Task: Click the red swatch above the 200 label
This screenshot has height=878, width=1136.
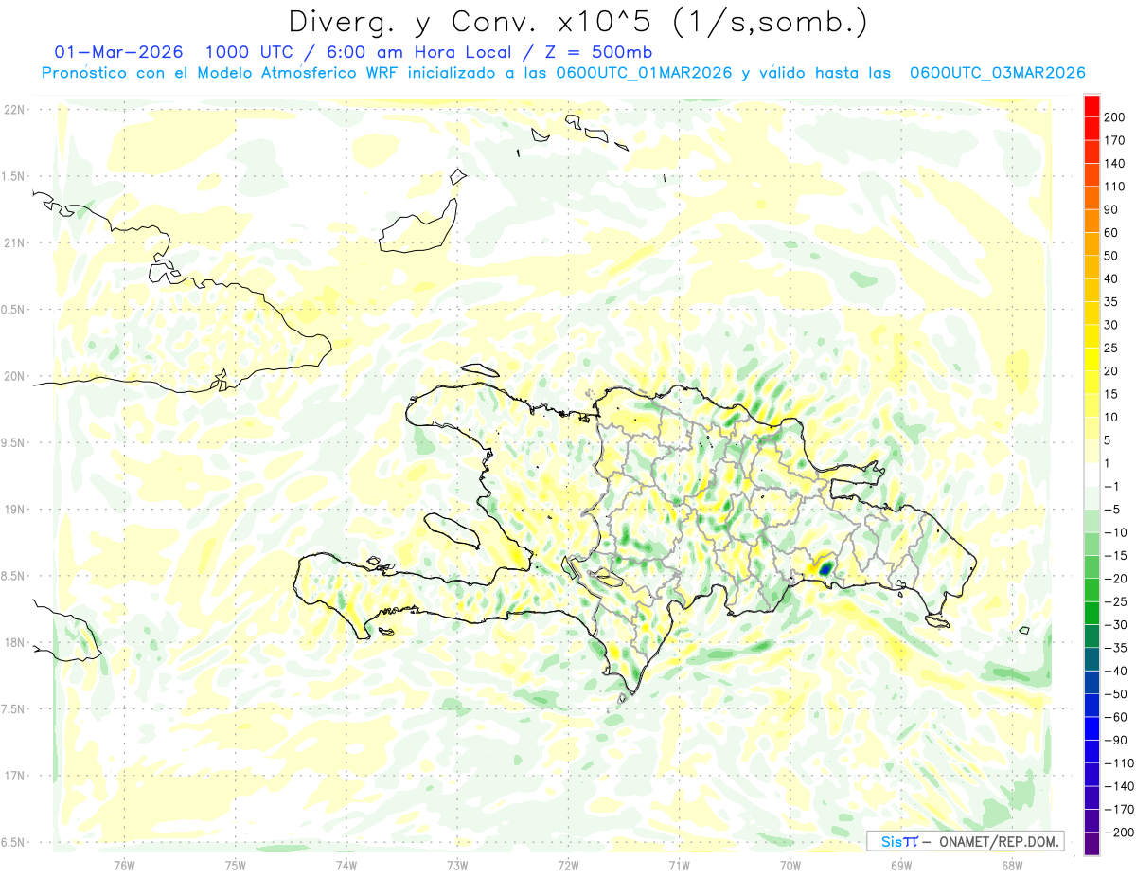Action: click(1092, 106)
